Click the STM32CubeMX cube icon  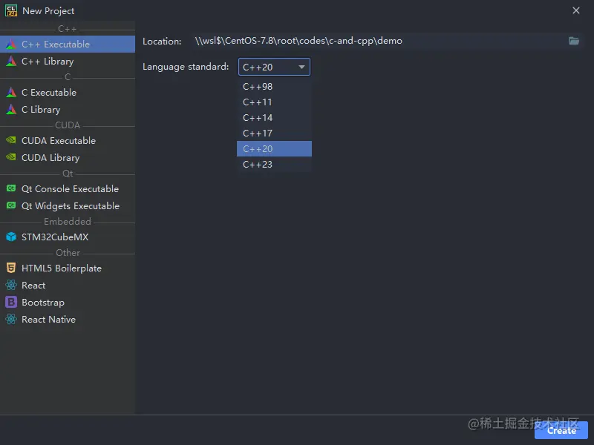pyautogui.click(x=11, y=237)
